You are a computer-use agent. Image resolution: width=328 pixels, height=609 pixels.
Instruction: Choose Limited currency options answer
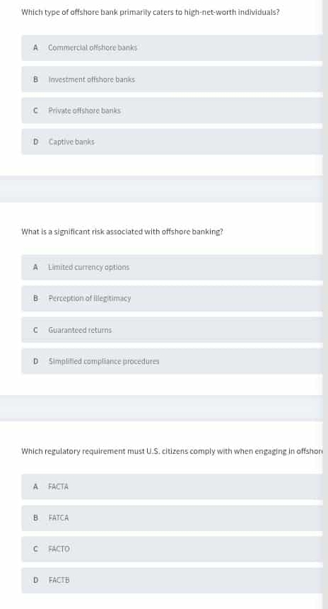tap(172, 267)
